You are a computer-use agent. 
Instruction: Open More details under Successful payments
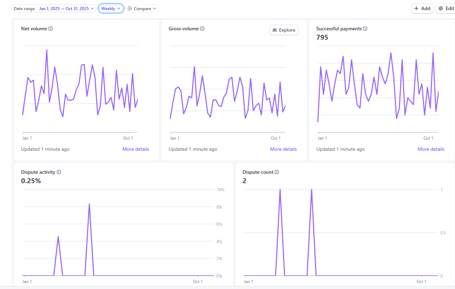pyautogui.click(x=431, y=149)
